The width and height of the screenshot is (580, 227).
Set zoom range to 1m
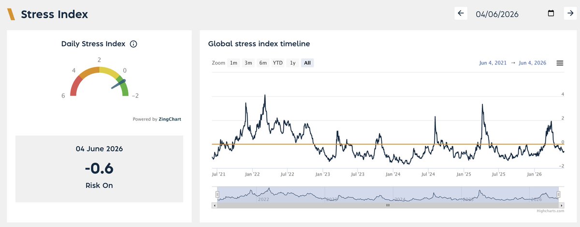pyautogui.click(x=233, y=63)
